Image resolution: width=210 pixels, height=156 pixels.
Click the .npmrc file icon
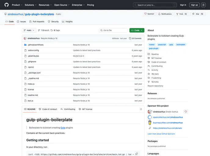tap(25, 67)
